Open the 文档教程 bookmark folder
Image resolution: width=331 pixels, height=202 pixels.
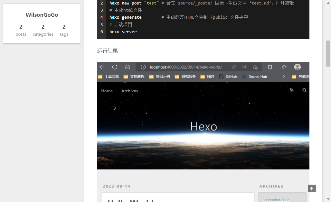134,77
